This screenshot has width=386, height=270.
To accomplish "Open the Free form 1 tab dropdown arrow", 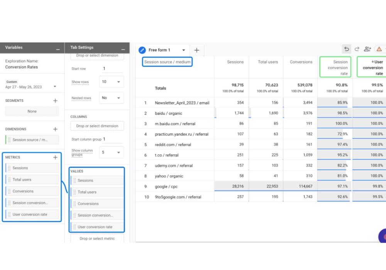I will pos(184,50).
